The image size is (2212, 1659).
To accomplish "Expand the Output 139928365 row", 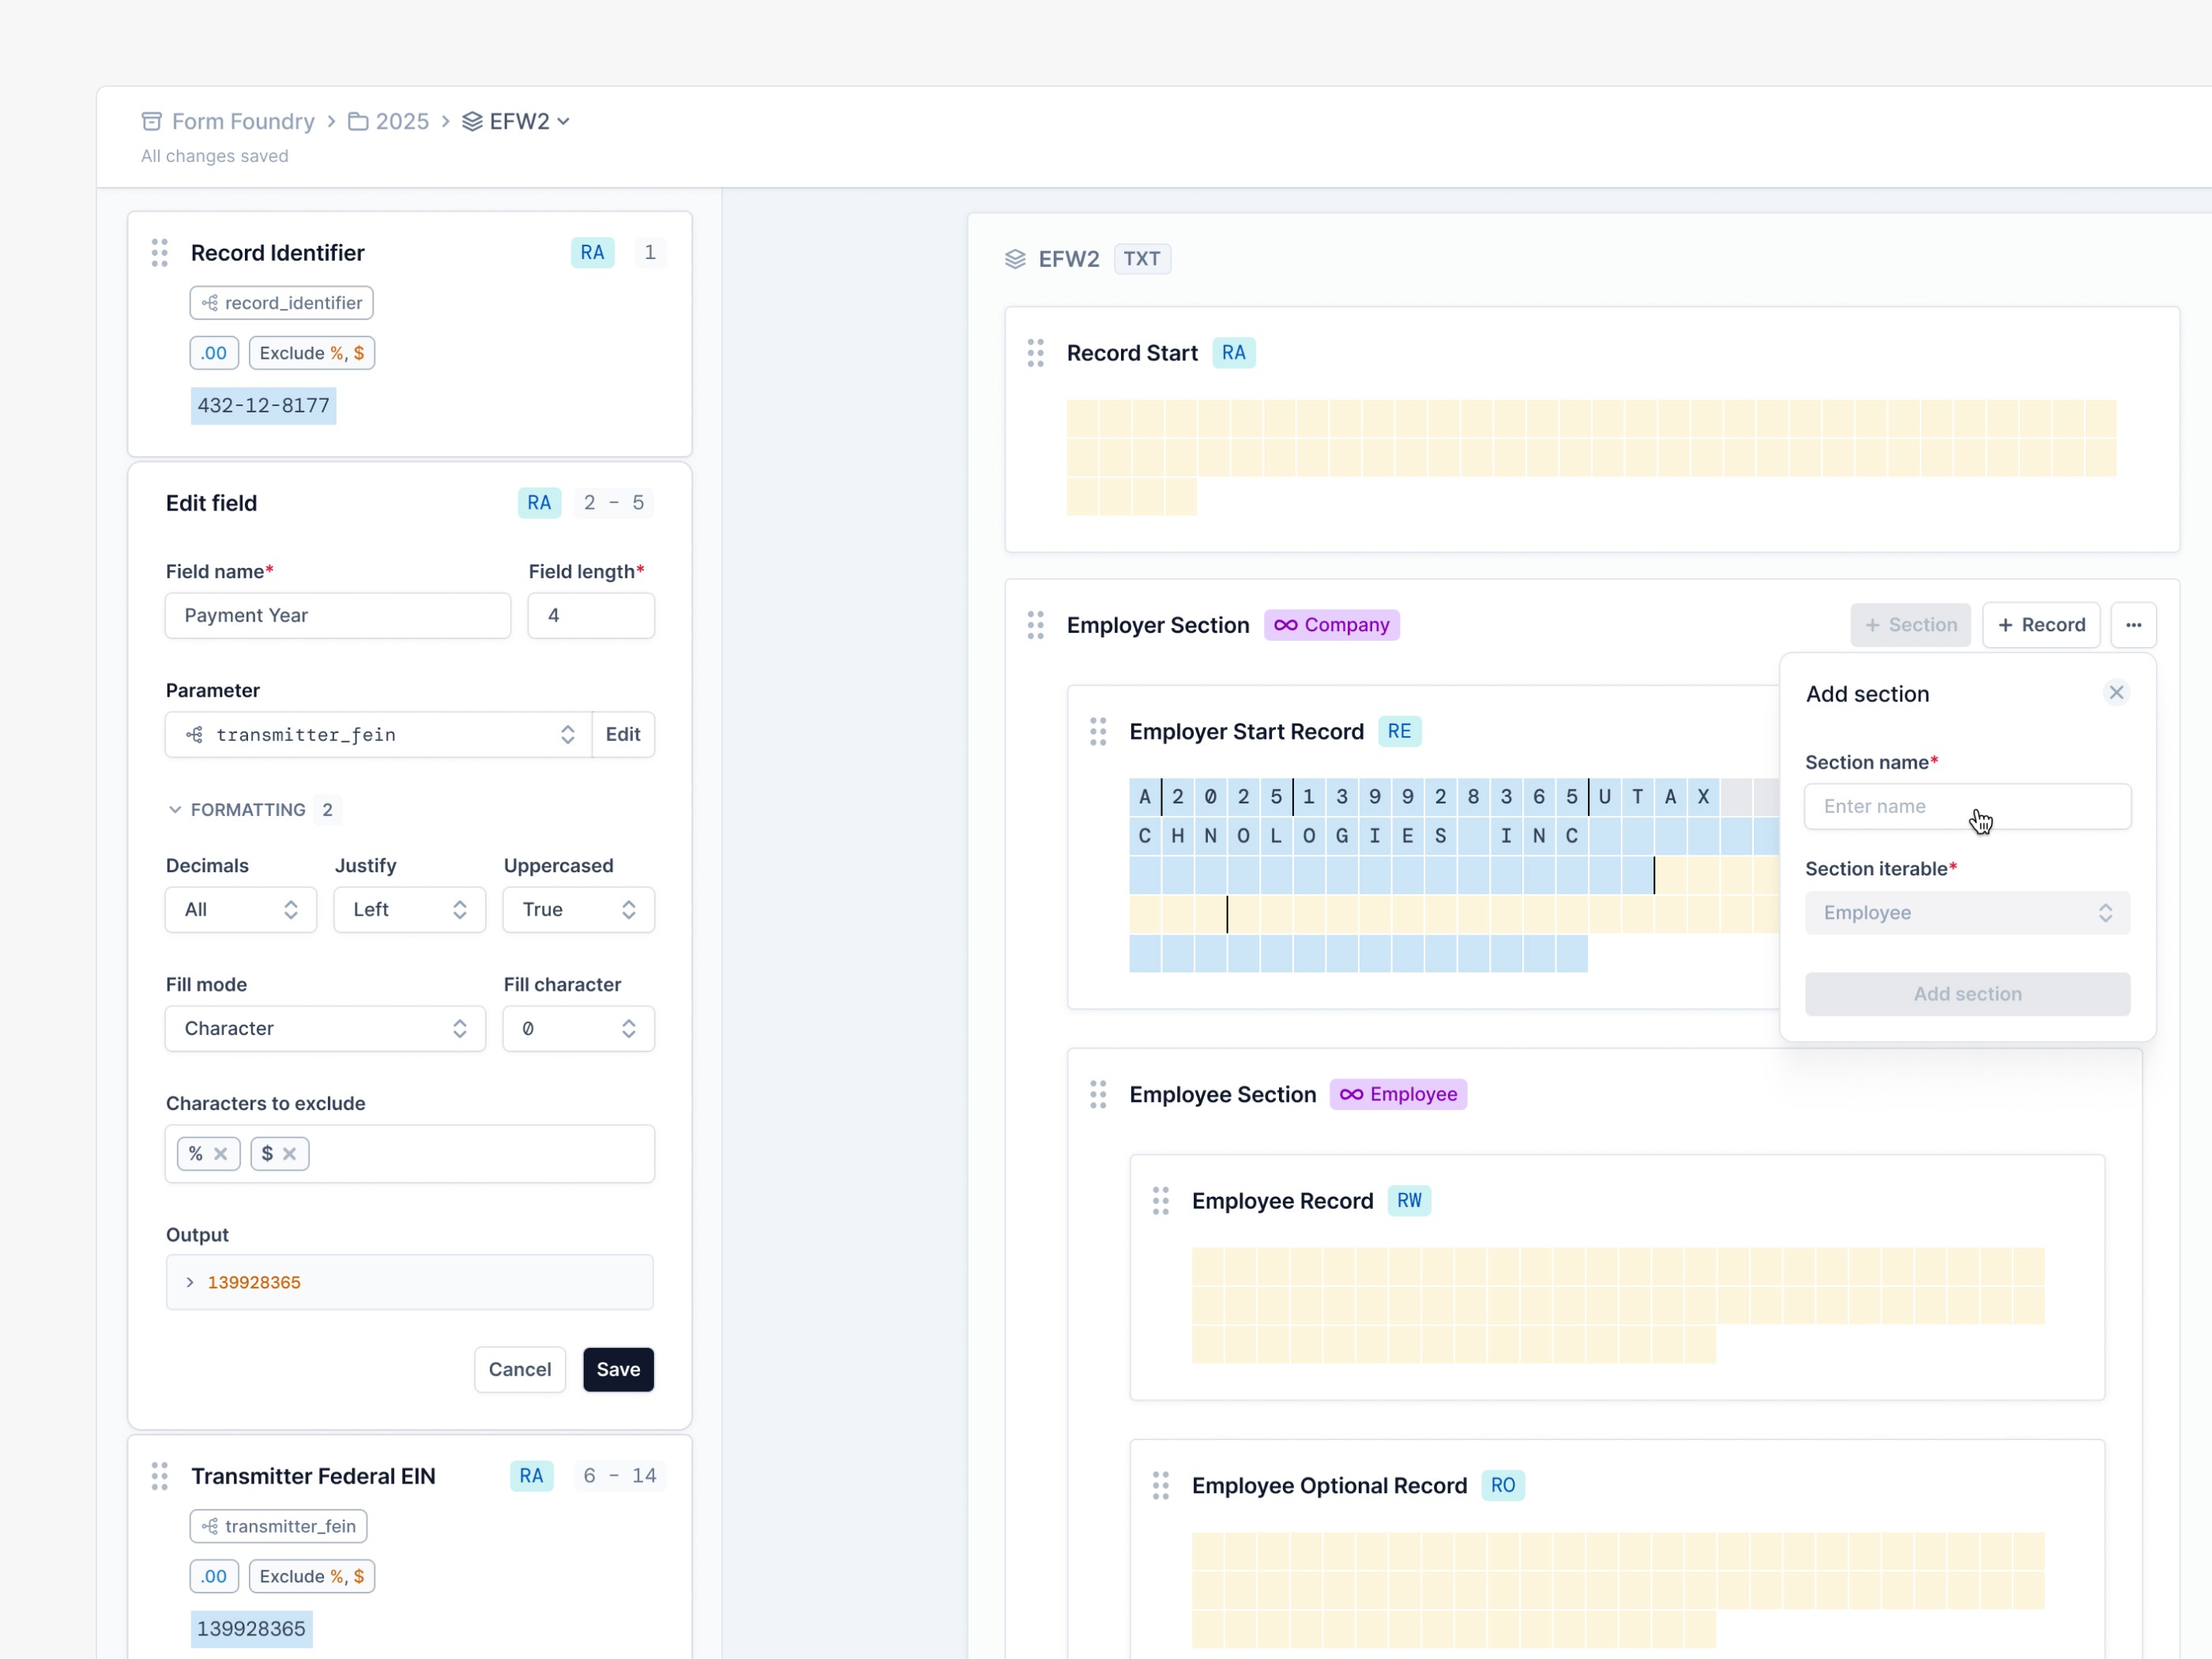I will pos(190,1283).
